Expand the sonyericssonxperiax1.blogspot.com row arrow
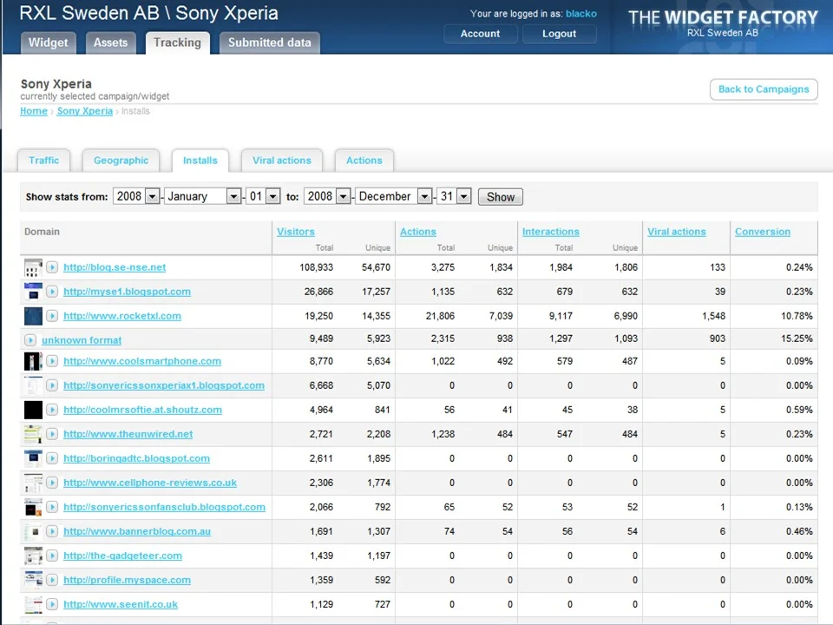Image resolution: width=833 pixels, height=625 pixels. pos(51,385)
